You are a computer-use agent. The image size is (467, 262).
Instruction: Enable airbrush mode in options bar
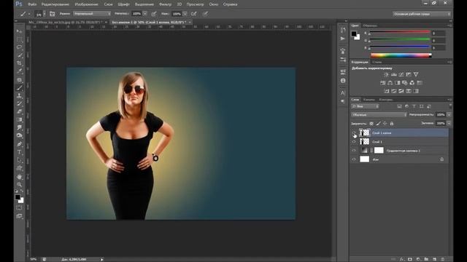tap(194, 14)
